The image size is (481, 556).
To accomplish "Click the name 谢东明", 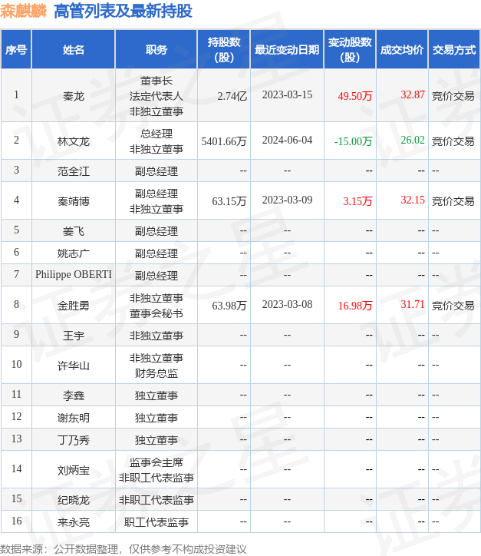I will pos(74,418).
